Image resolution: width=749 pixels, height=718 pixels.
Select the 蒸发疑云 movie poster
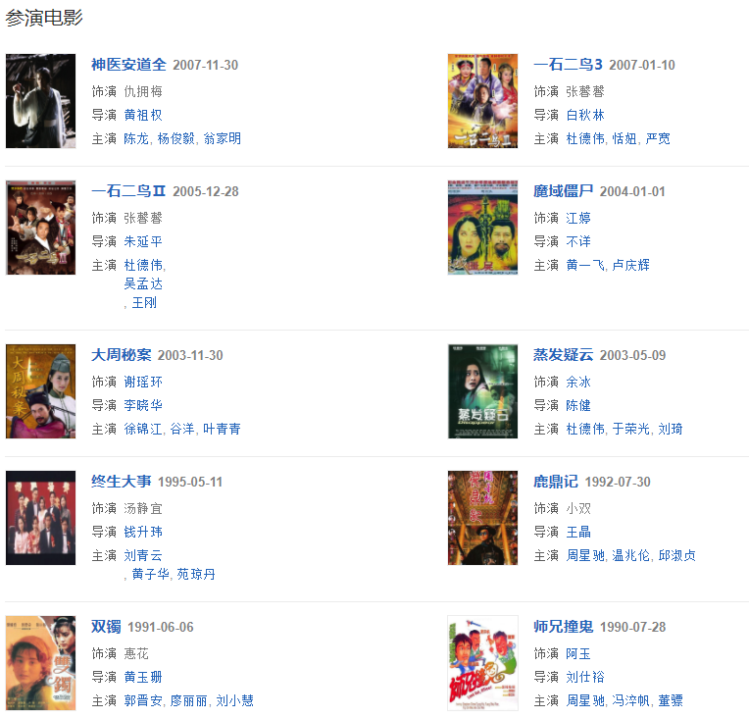[482, 391]
